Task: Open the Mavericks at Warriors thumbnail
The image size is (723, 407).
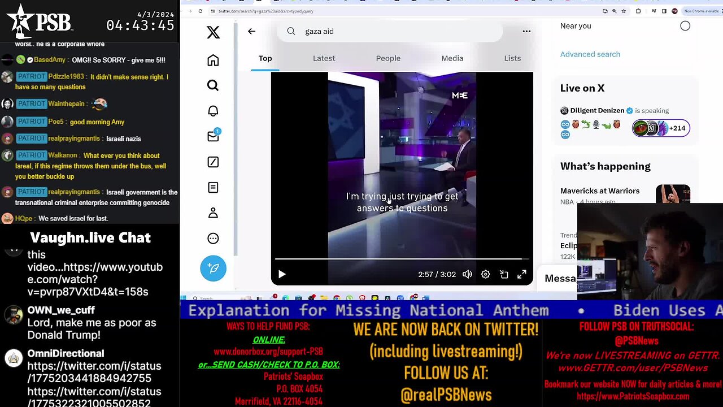Action: tap(673, 194)
